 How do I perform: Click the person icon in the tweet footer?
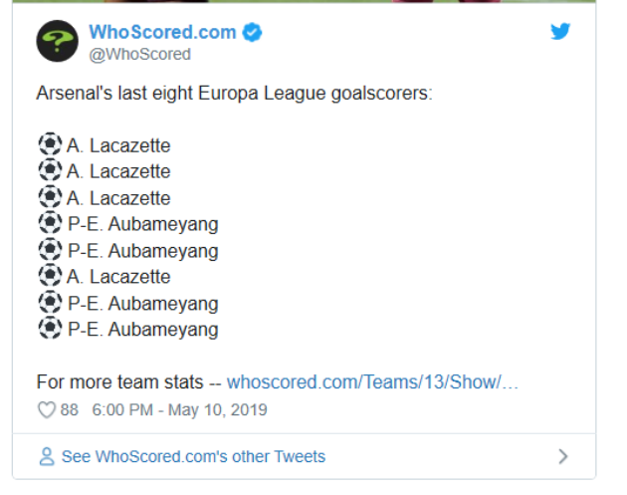46,457
